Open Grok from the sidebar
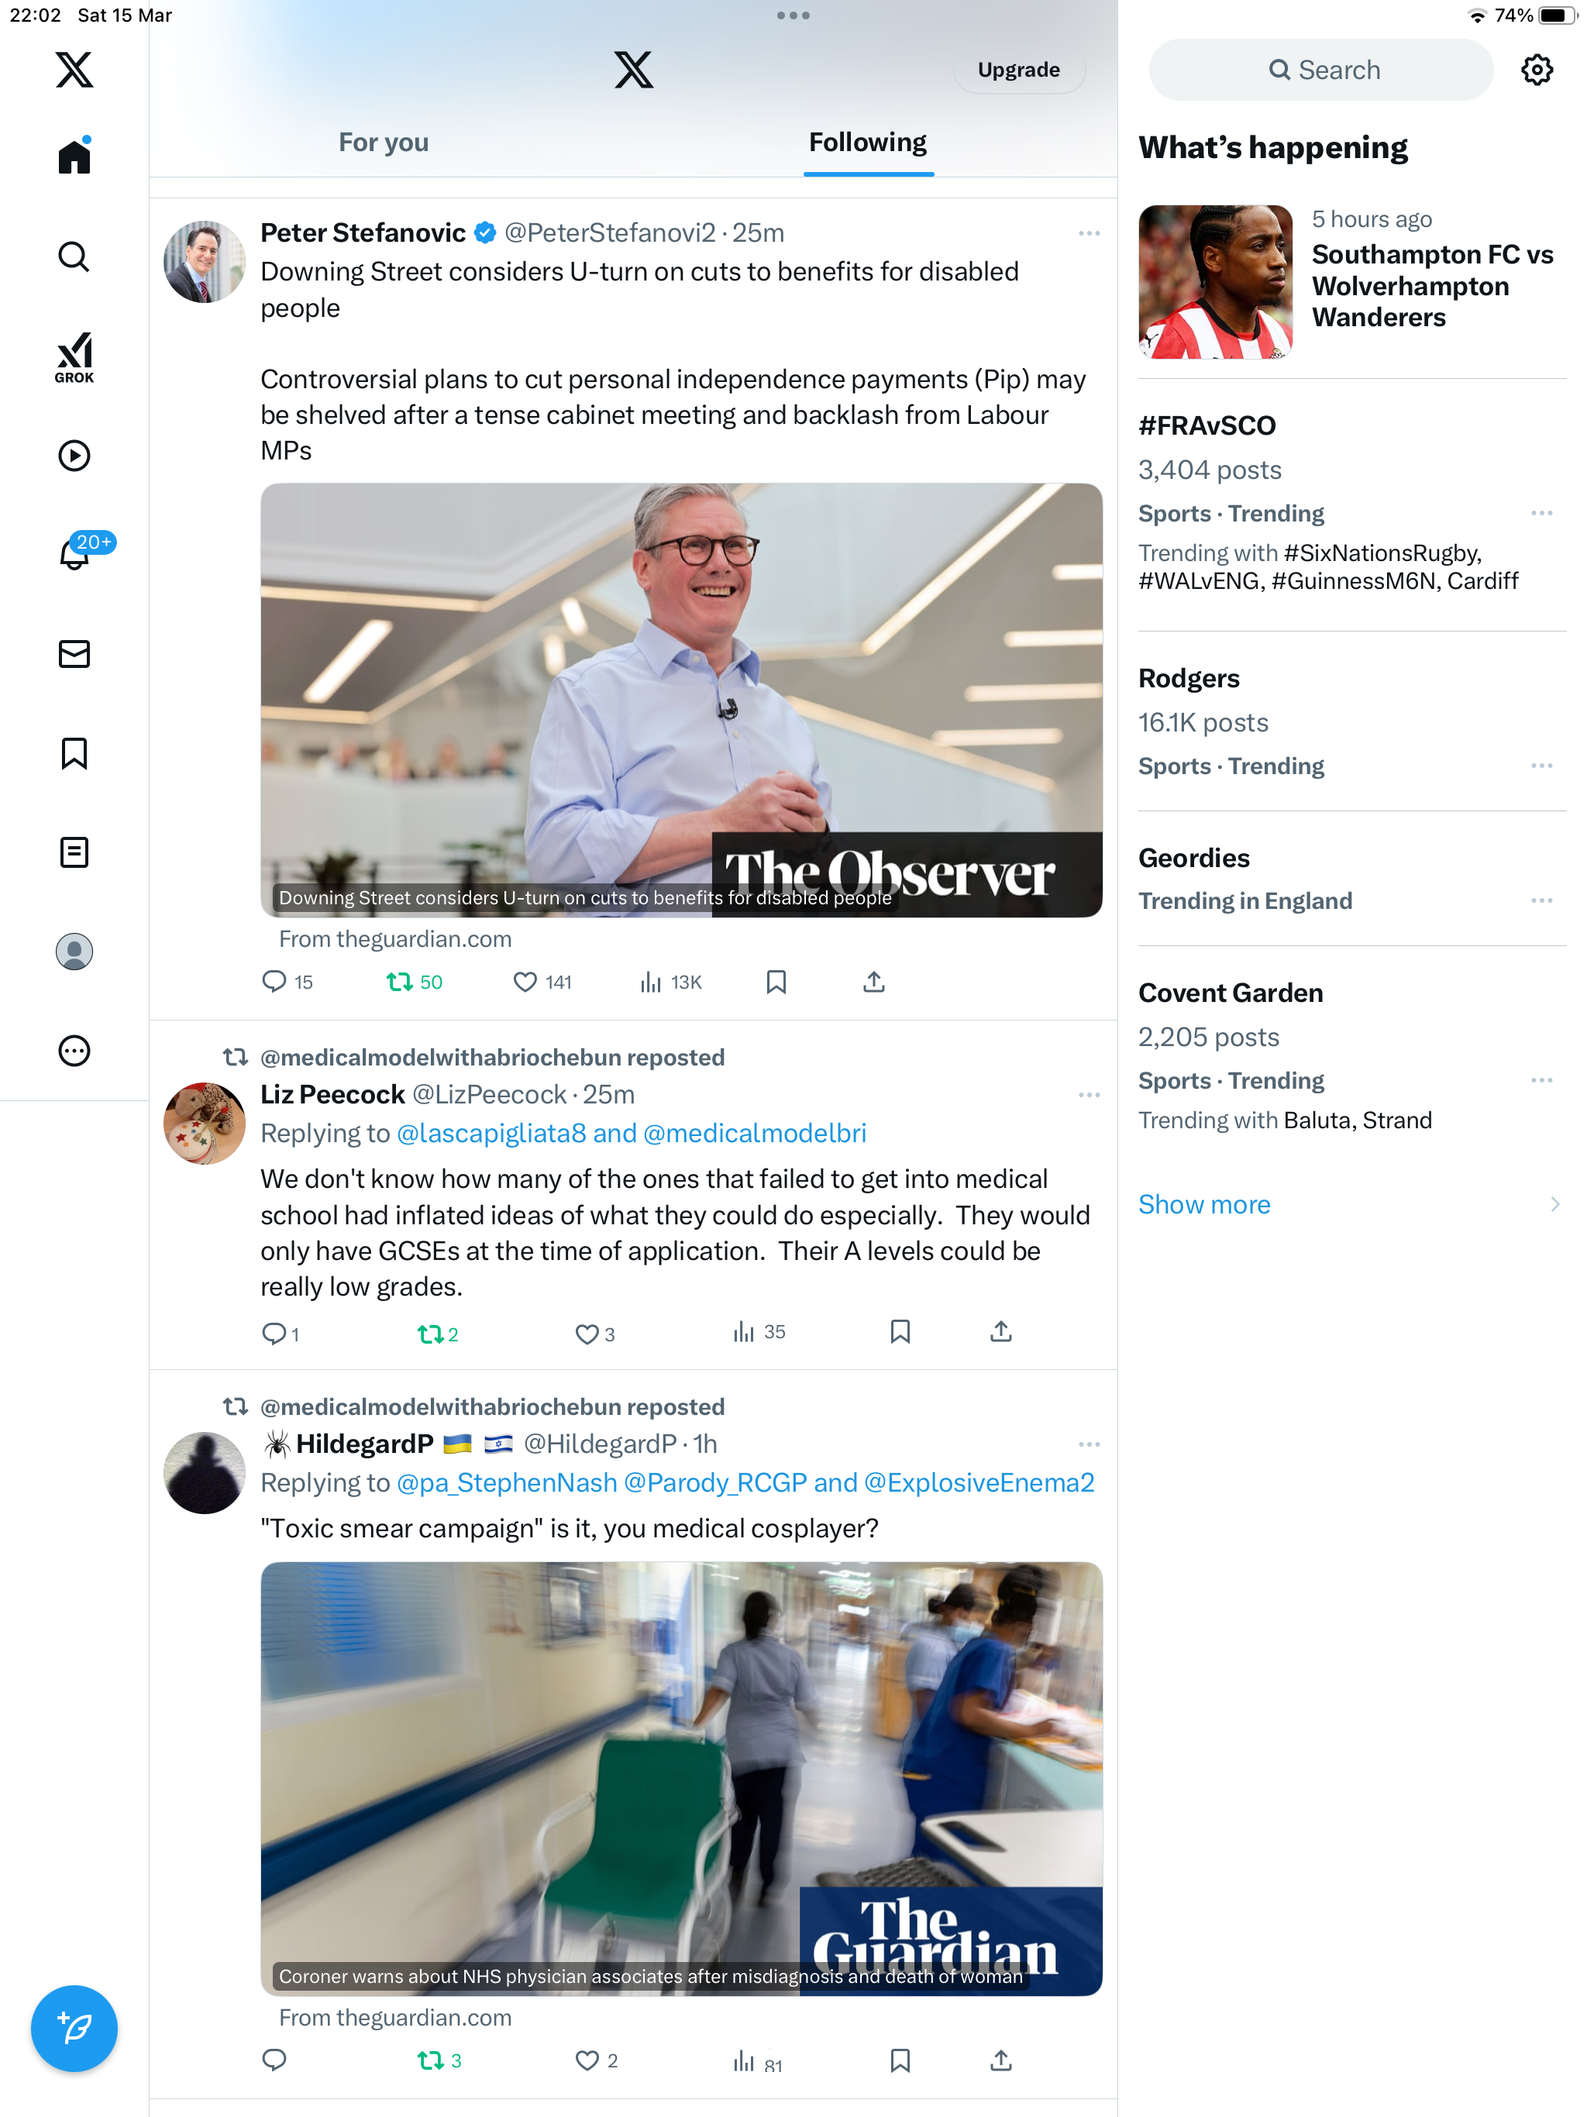The width and height of the screenshot is (1587, 2117). click(x=74, y=357)
